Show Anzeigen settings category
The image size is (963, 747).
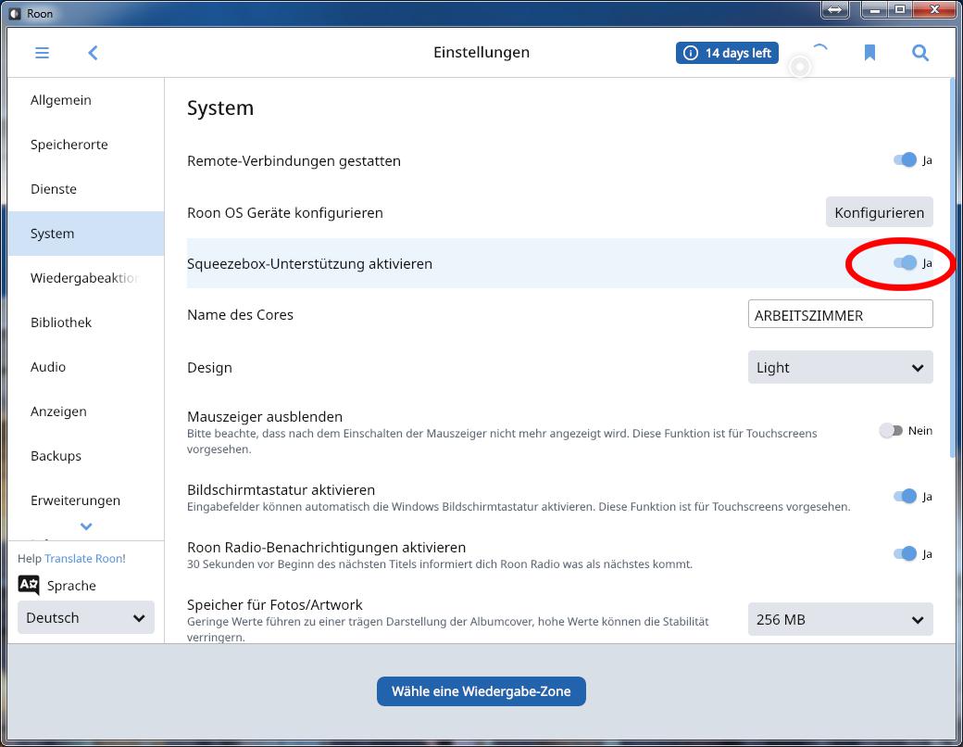pos(86,411)
